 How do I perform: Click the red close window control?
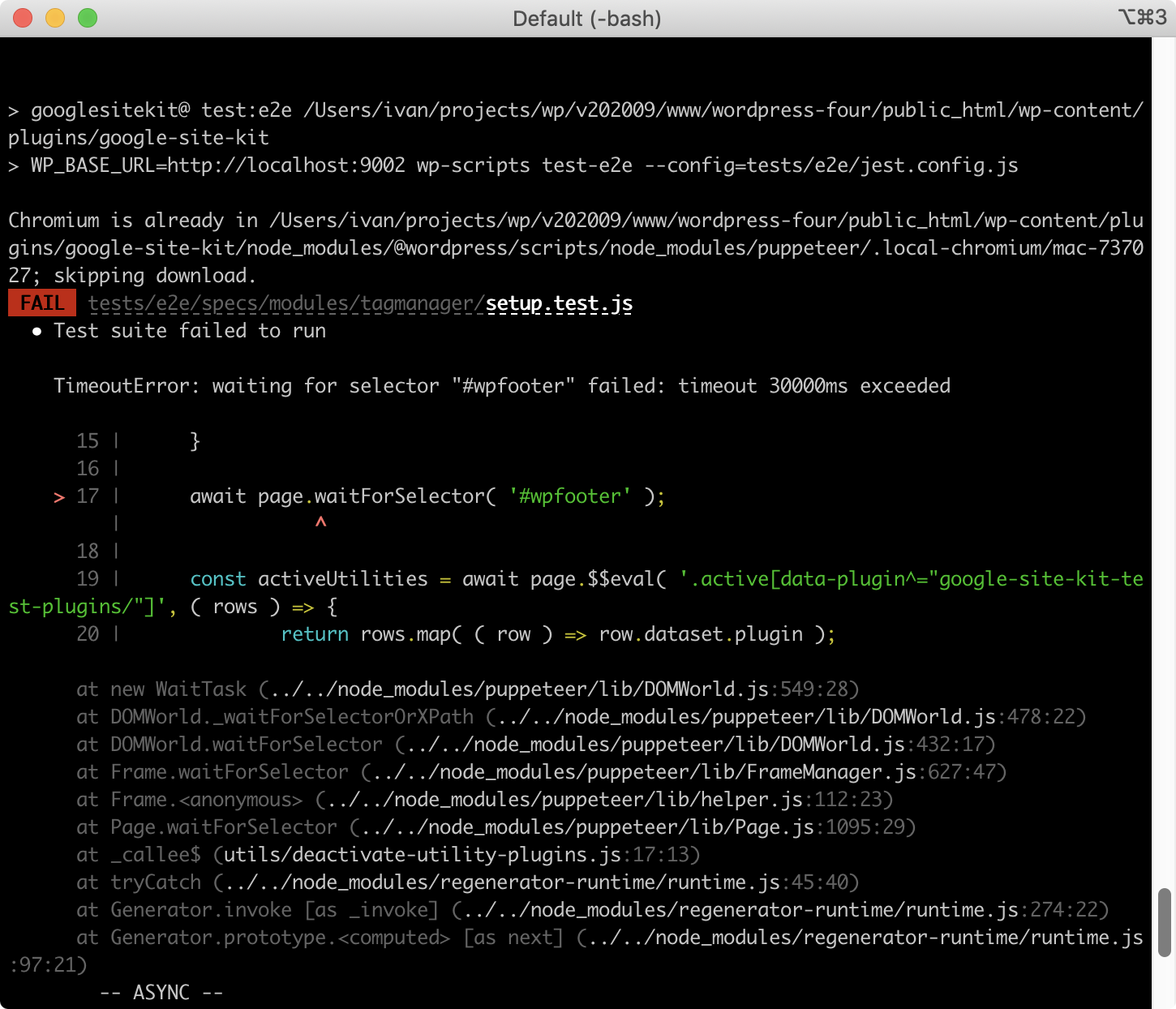(23, 17)
